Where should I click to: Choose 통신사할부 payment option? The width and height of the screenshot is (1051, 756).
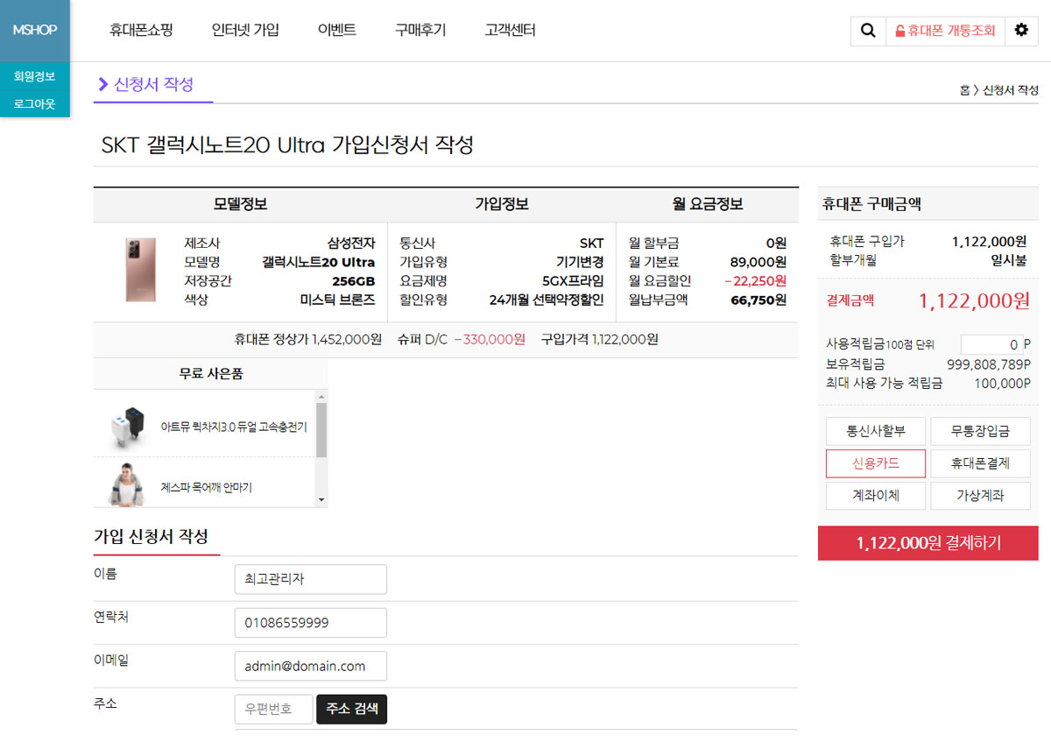876,431
